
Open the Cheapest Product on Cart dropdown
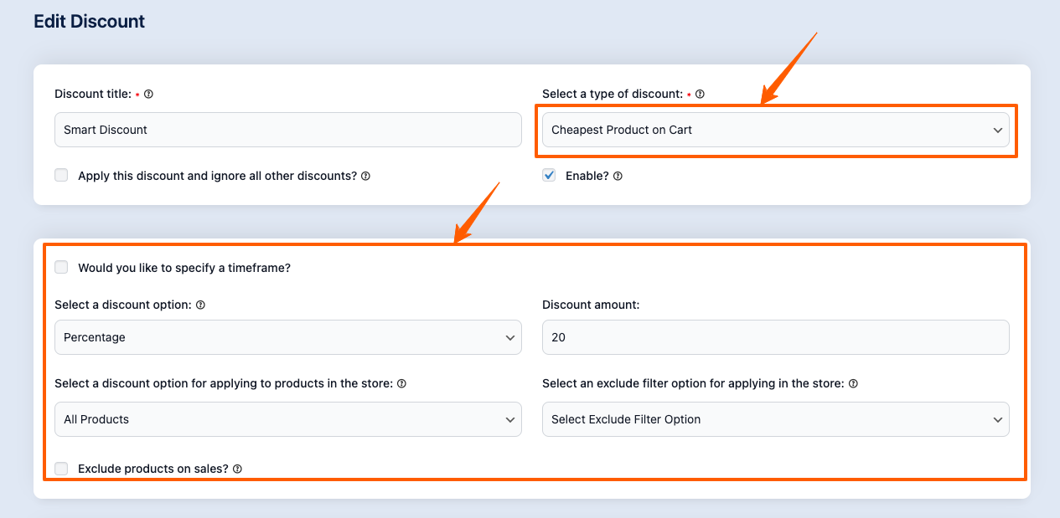pos(775,131)
